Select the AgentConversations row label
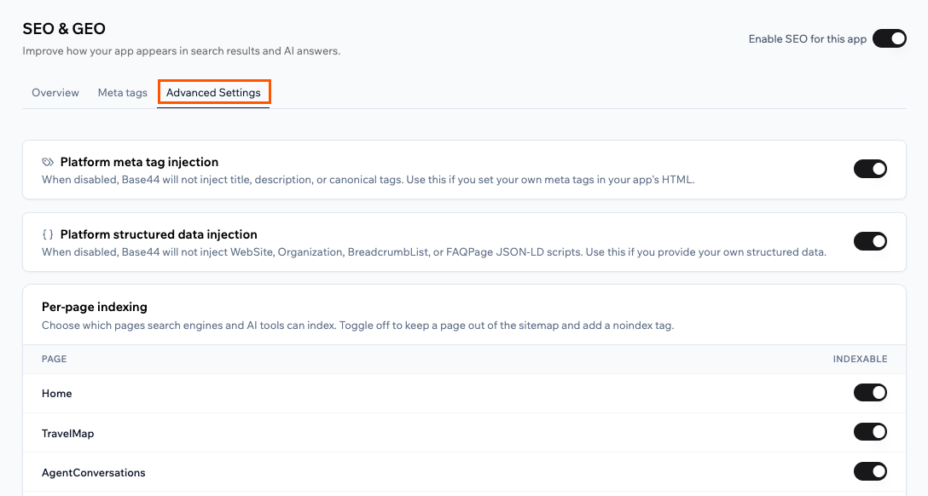 [94, 472]
